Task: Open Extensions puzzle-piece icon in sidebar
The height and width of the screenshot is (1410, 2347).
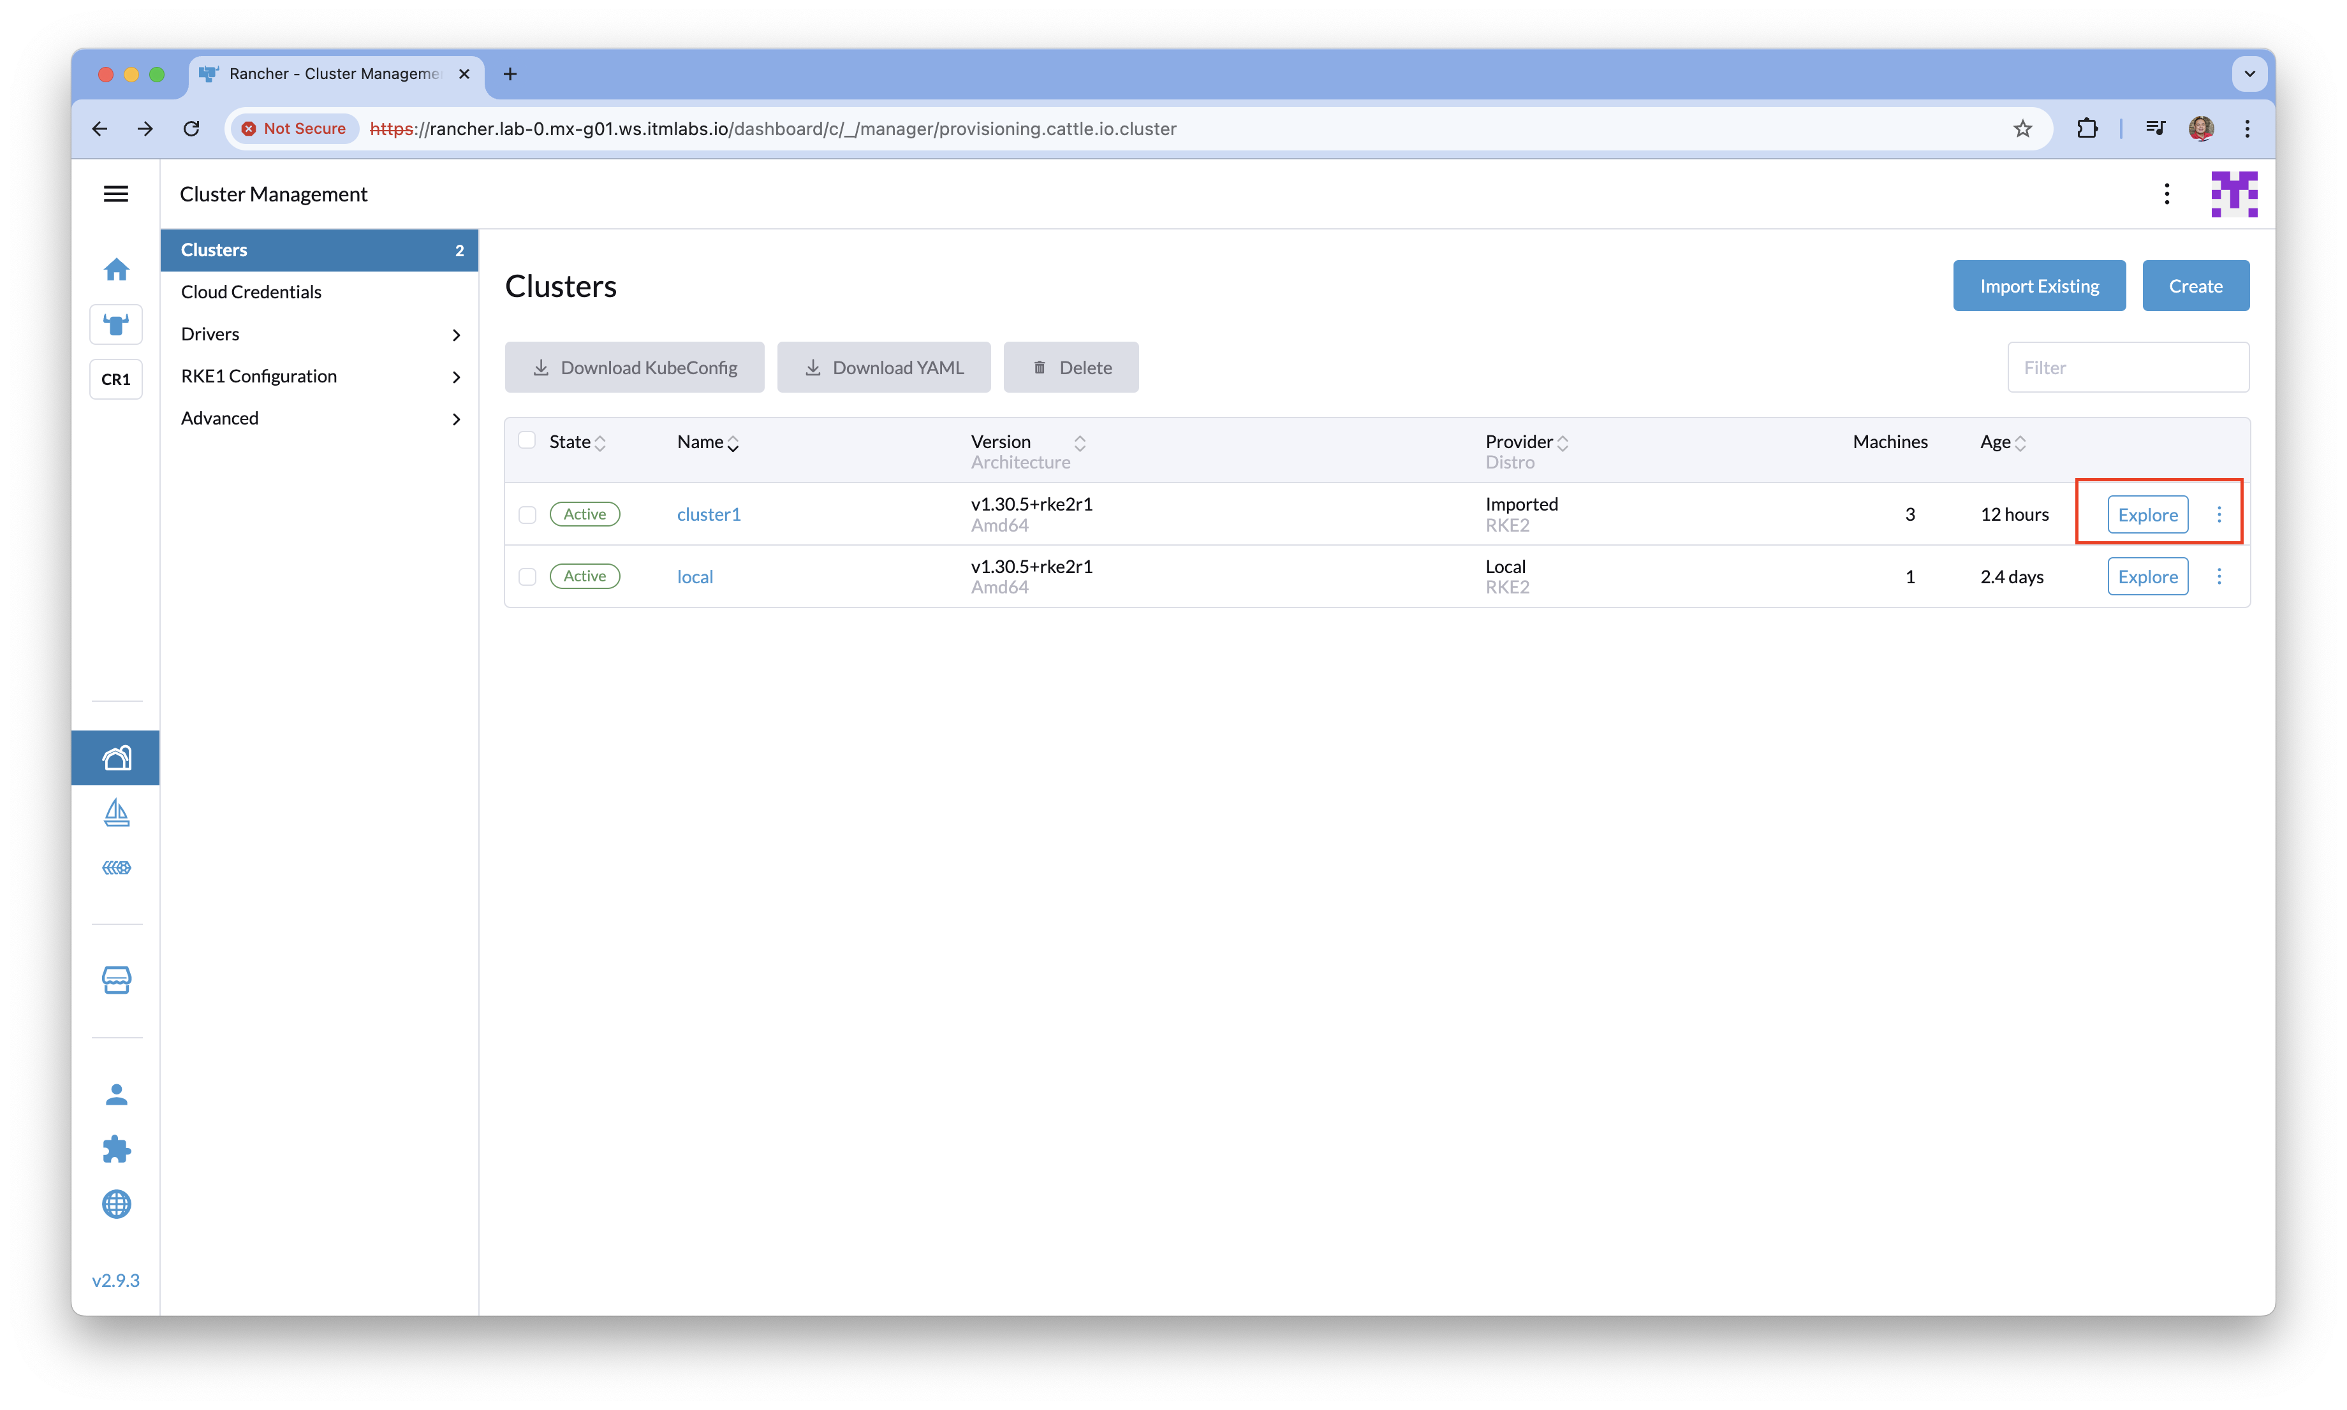Action: (116, 1150)
